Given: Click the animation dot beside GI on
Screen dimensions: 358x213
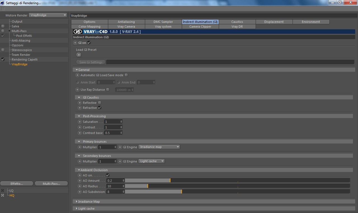Looking at the screenshot, I should [75, 43].
